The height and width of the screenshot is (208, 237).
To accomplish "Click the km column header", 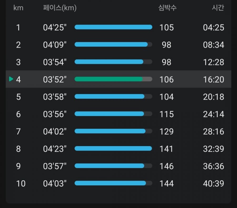I will click(x=18, y=8).
